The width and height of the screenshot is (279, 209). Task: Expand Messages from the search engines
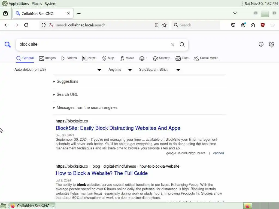pos(85,108)
